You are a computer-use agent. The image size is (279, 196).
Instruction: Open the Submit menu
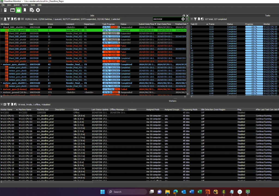[17, 5]
